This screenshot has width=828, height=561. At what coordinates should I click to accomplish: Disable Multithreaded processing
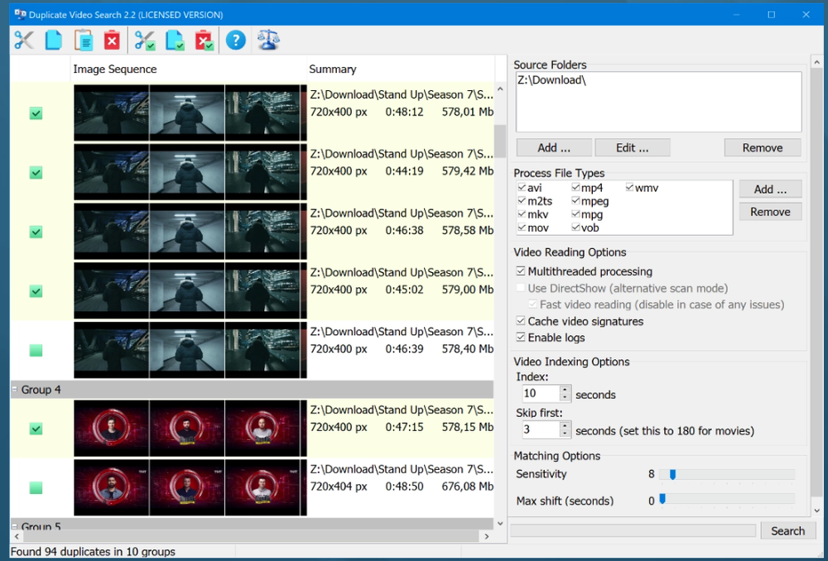(x=522, y=271)
